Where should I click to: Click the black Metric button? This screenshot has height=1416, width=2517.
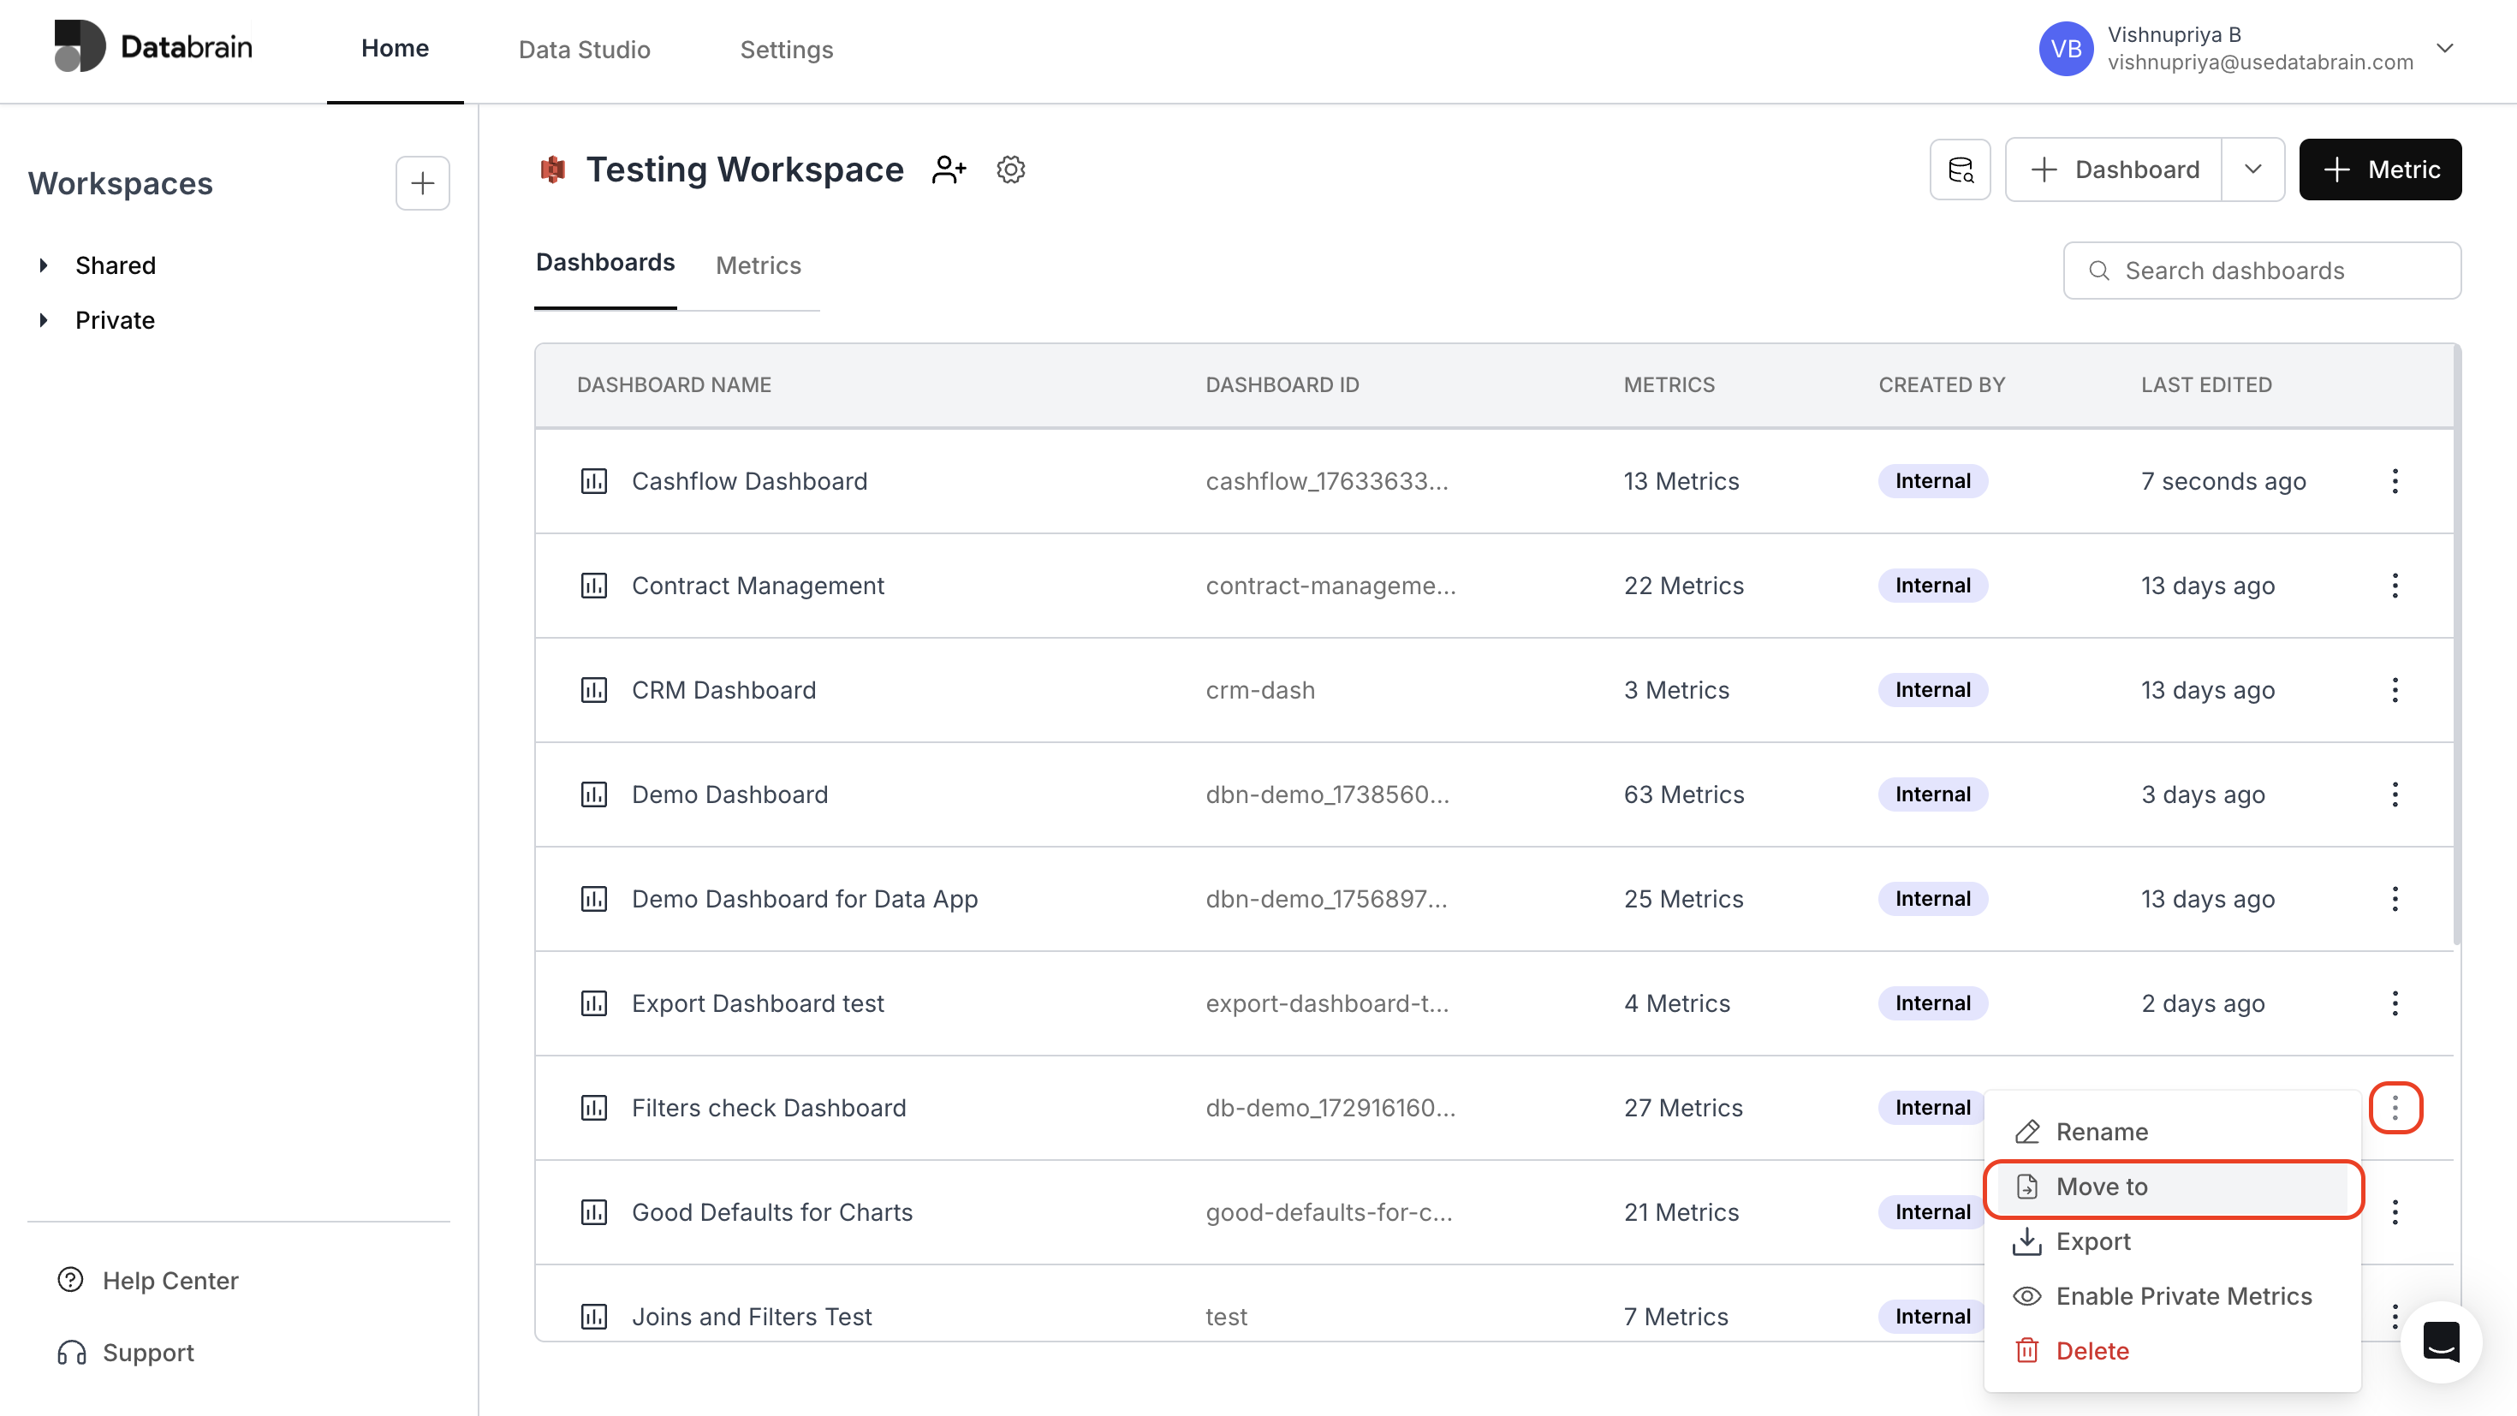(x=2380, y=169)
